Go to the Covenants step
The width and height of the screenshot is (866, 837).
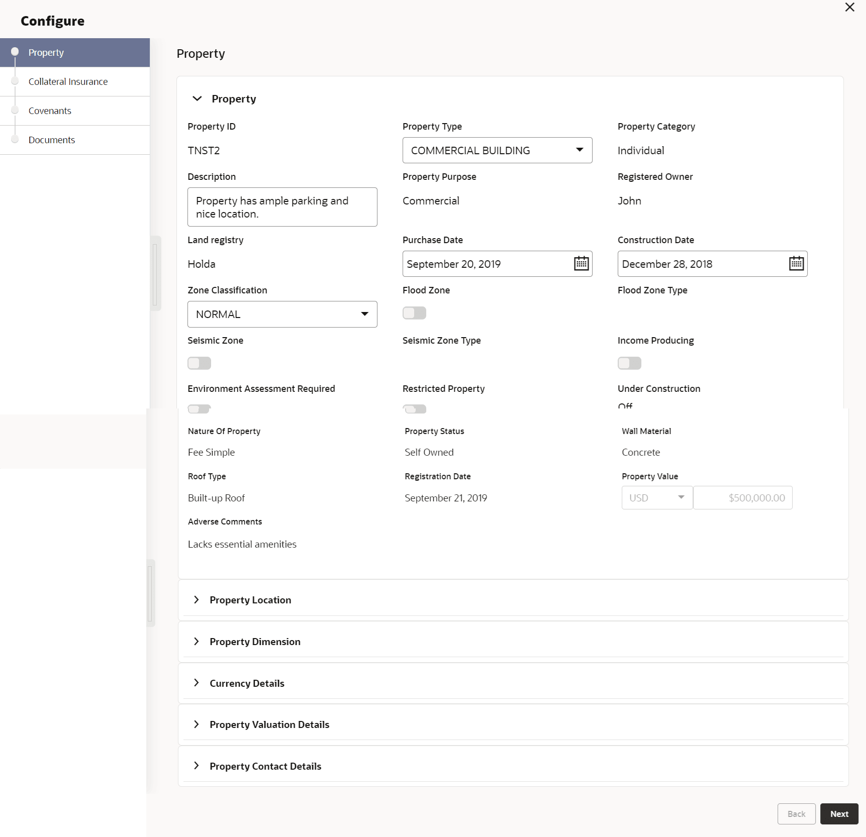75,111
